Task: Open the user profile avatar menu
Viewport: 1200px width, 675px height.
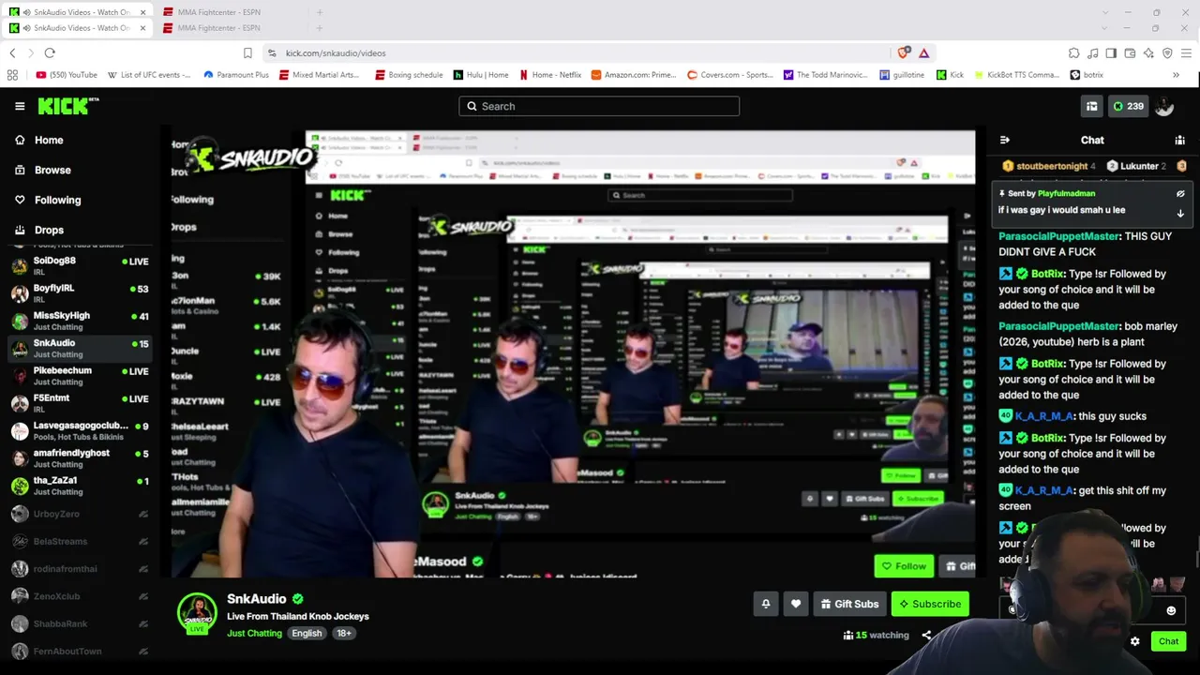Action: click(x=1164, y=106)
